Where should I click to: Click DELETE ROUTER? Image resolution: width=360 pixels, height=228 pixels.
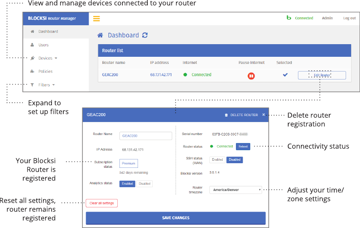click(x=244, y=115)
